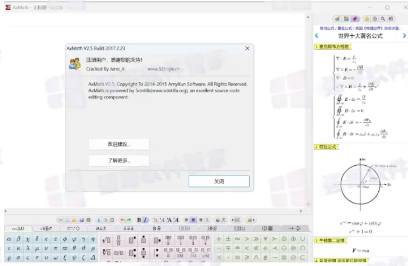Insert the for-all ∀ symbol
The image size is (408, 266).
click(x=265, y=239)
